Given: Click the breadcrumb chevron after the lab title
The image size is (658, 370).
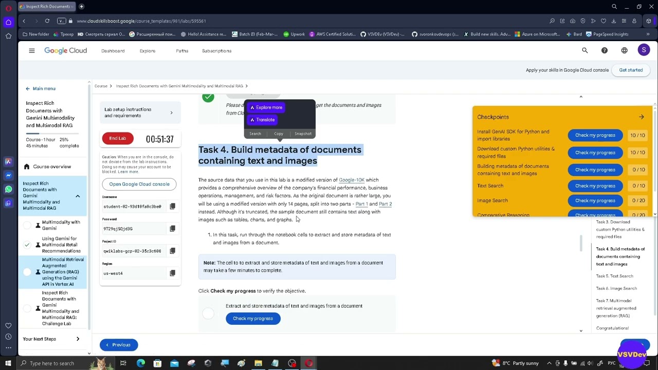Looking at the screenshot, I should coord(247,86).
